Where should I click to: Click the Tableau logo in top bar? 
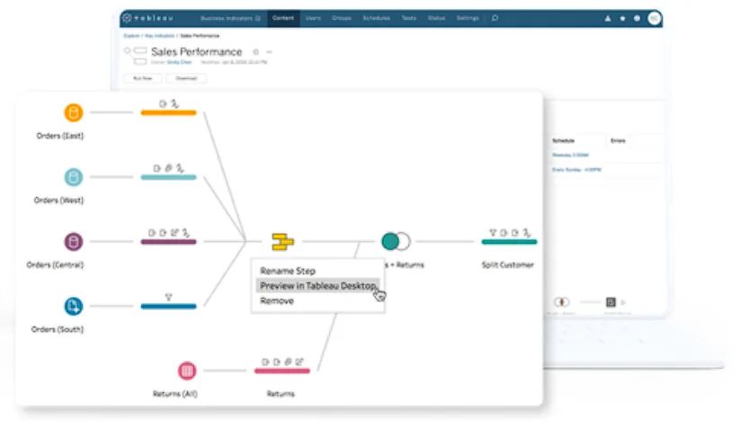(x=147, y=18)
